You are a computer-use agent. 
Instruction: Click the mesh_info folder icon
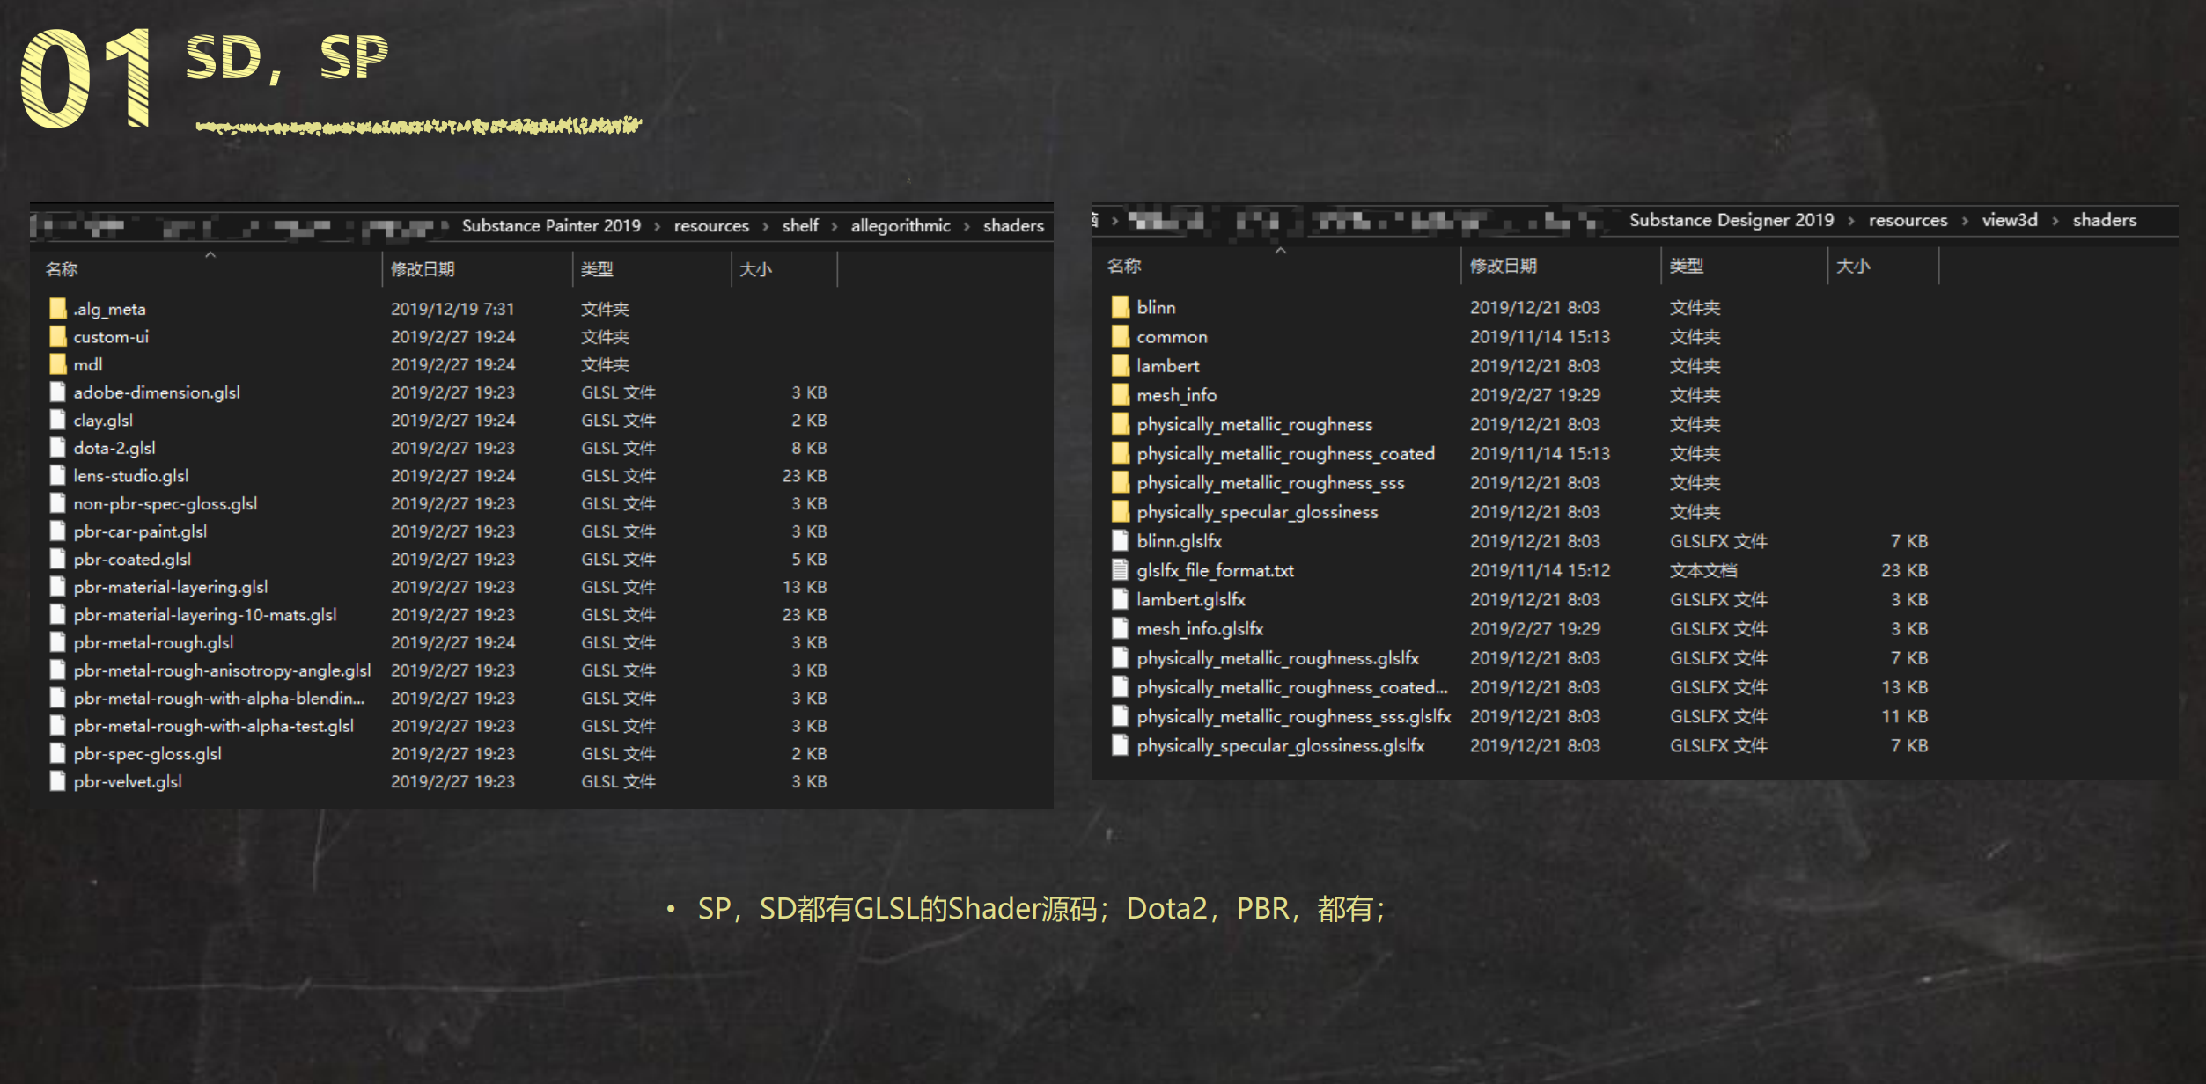click(x=1120, y=395)
